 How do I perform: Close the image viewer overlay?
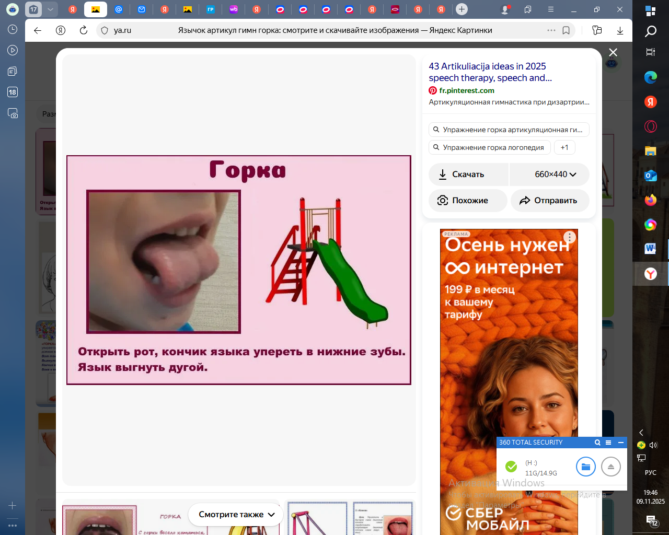[613, 52]
